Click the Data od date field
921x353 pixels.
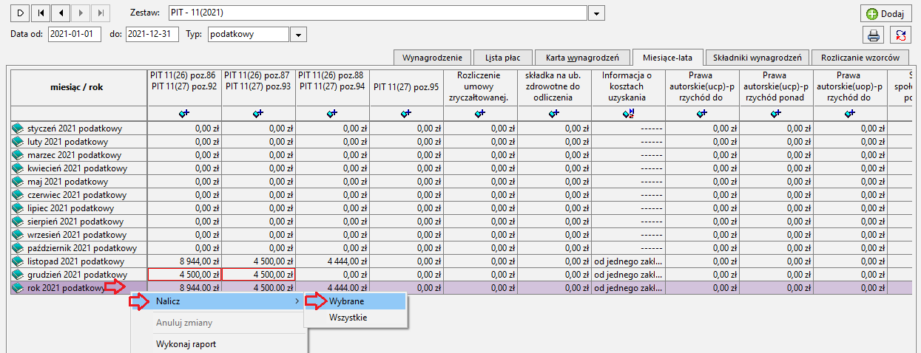point(75,35)
